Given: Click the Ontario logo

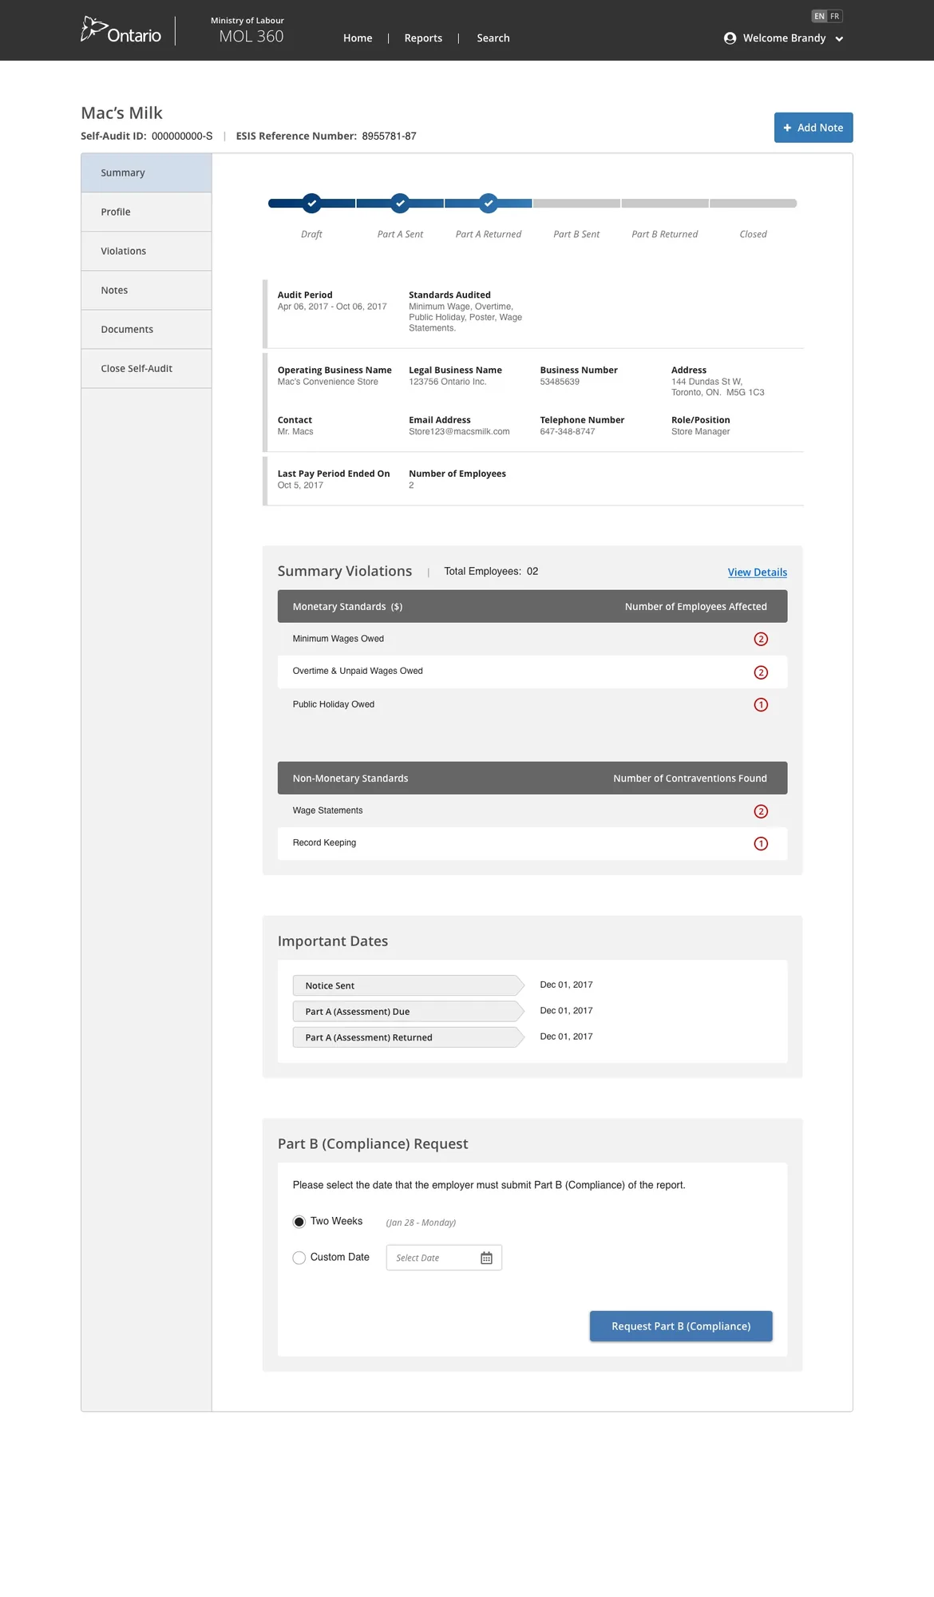Looking at the screenshot, I should [121, 30].
